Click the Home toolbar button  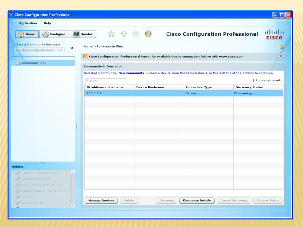click(27, 34)
